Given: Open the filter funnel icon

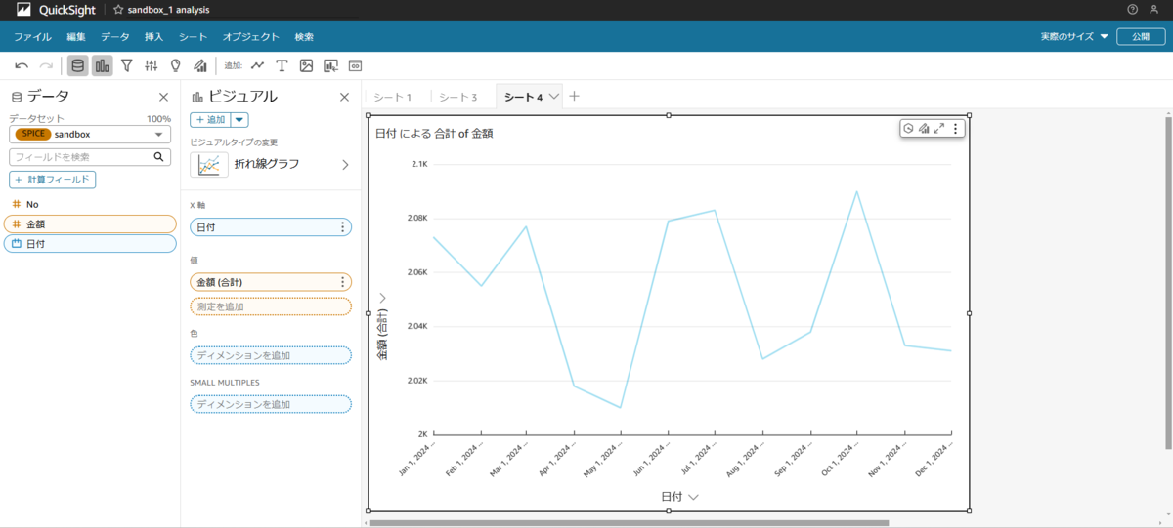Looking at the screenshot, I should (x=127, y=65).
